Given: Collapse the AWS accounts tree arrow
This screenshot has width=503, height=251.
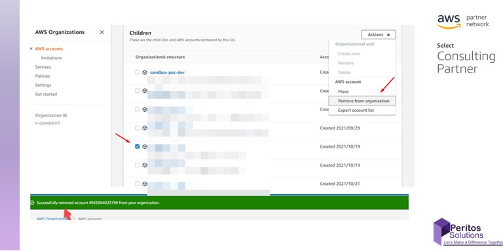Looking at the screenshot, I should click(31, 48).
